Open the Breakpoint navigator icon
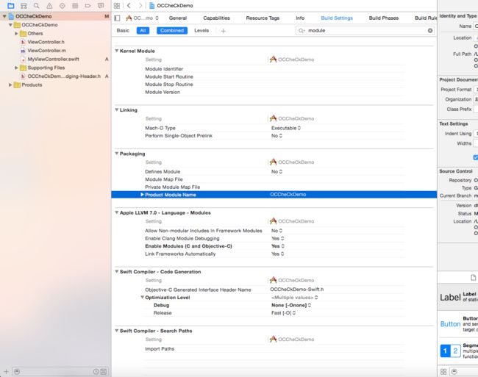This screenshot has height=377, width=478. [88, 6]
